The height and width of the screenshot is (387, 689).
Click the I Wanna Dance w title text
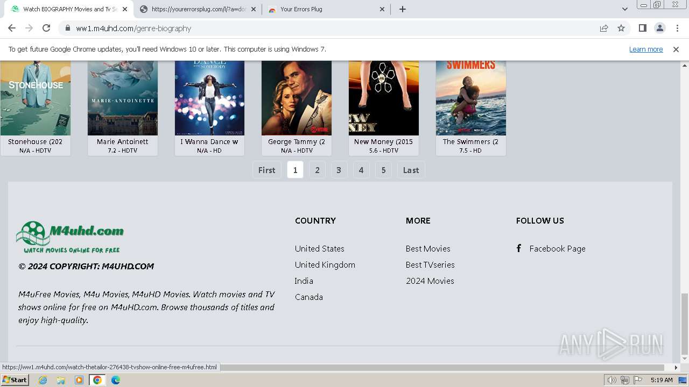click(209, 142)
